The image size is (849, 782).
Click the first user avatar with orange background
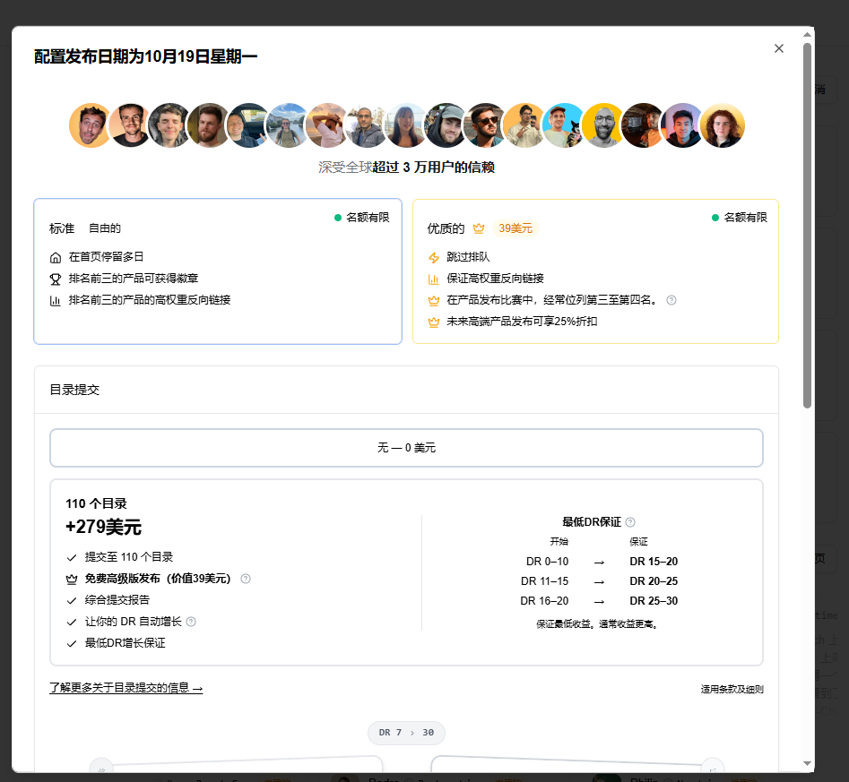tap(91, 125)
